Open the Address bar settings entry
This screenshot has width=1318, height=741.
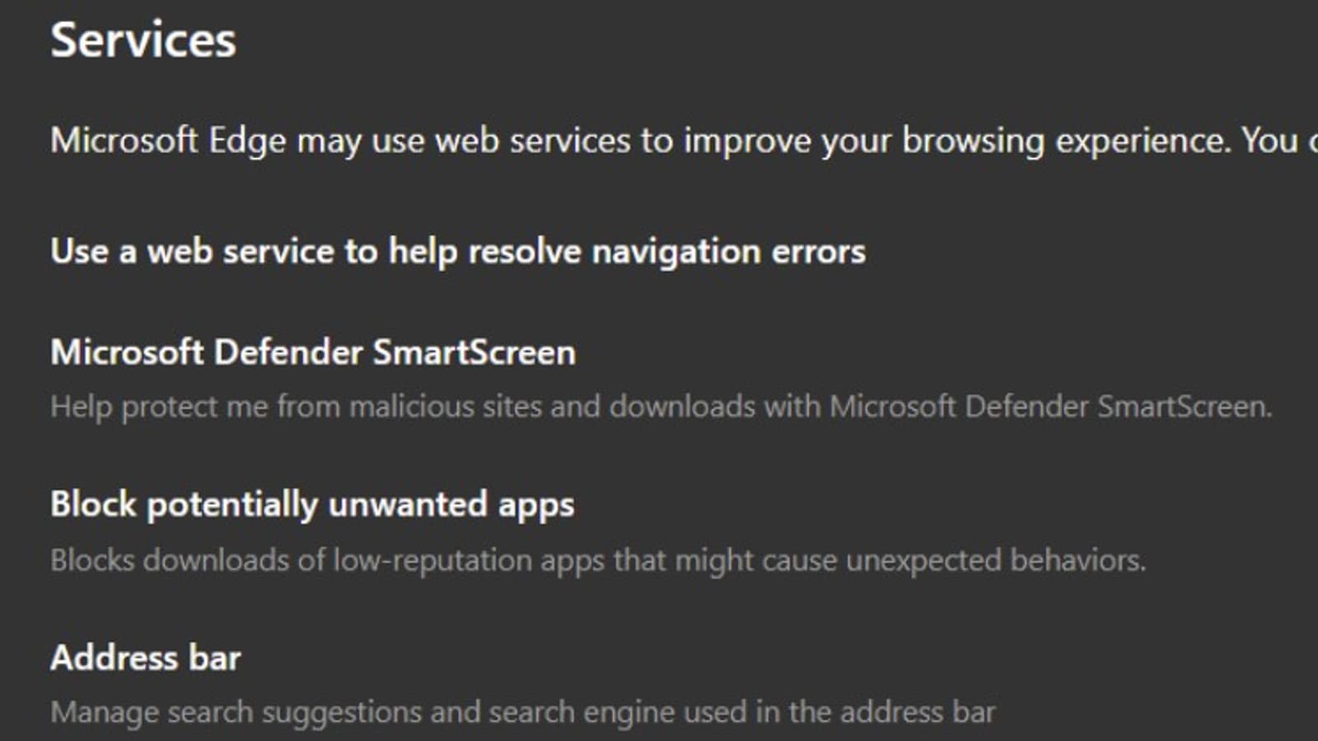pos(146,658)
